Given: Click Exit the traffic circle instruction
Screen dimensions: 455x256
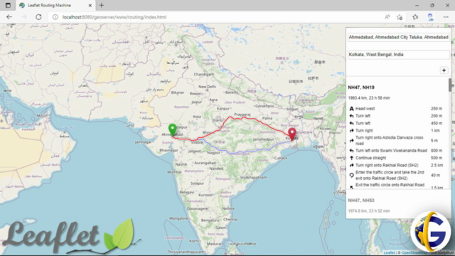Looking at the screenshot, I should click(396, 186).
